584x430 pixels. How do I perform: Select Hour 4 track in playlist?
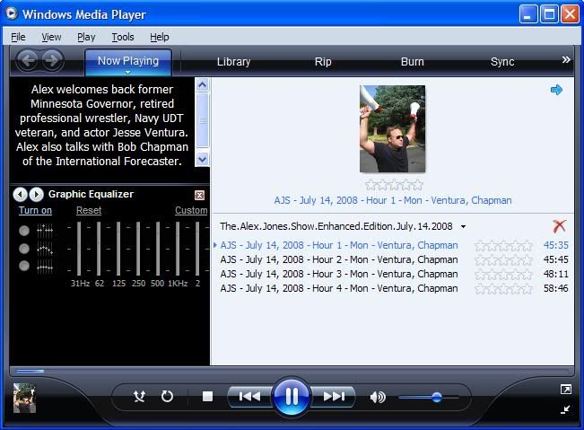click(338, 288)
